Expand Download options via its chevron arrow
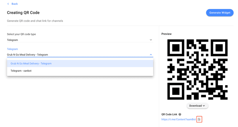 tap(204, 106)
